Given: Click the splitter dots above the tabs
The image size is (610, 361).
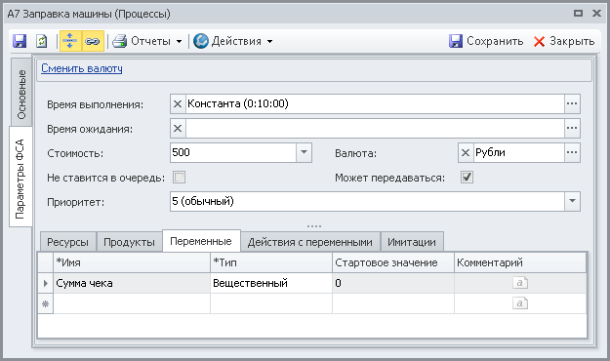Looking at the screenshot, I should [314, 226].
